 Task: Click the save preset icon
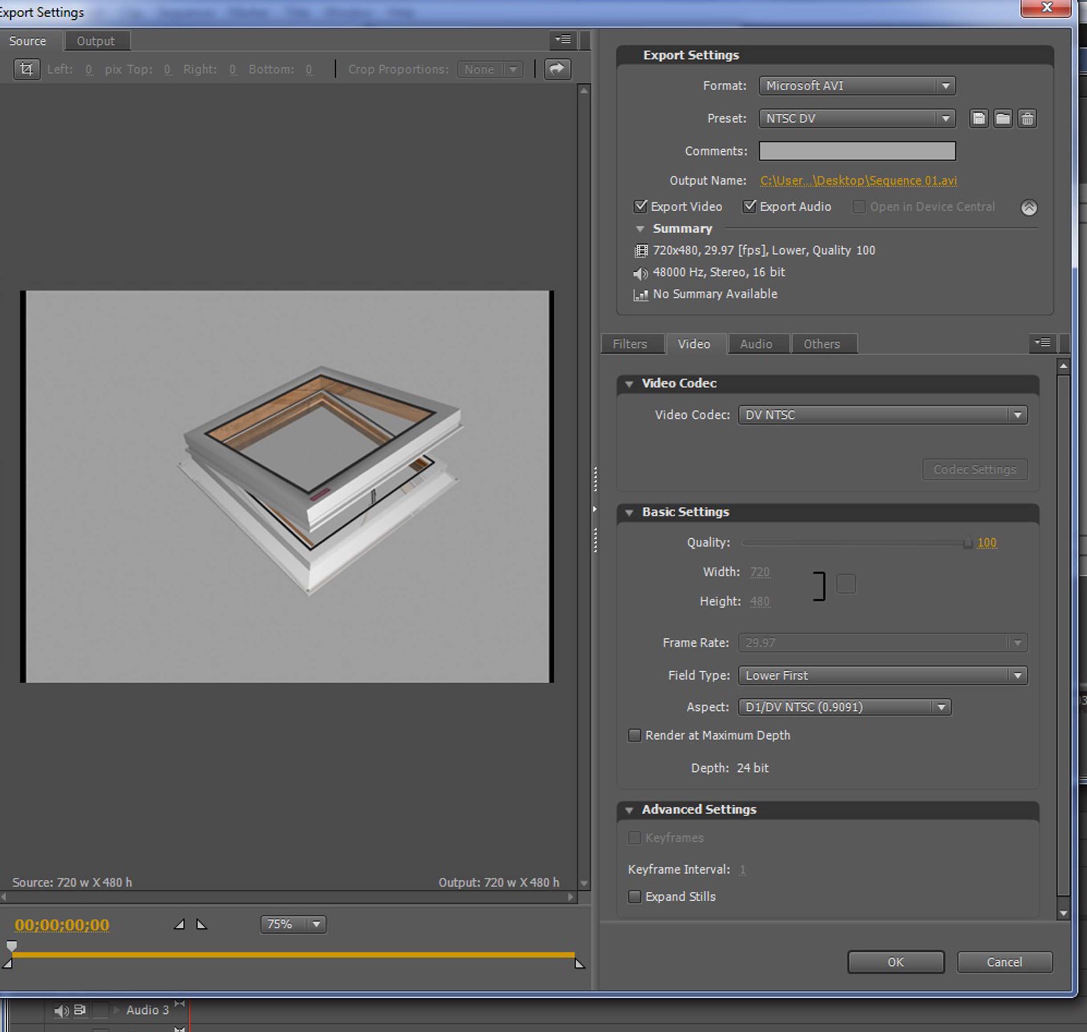point(978,118)
